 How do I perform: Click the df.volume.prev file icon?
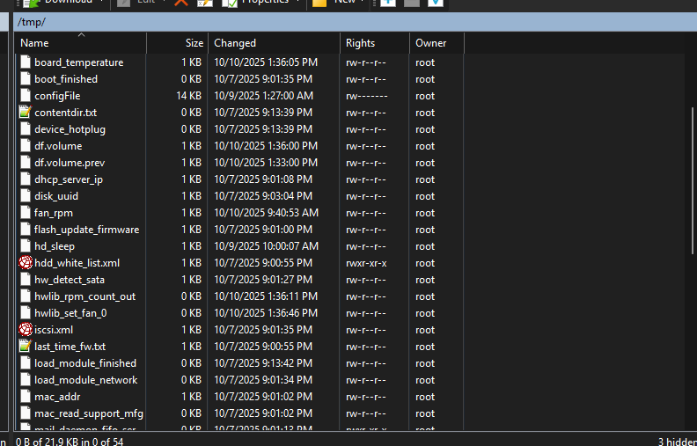tap(26, 163)
